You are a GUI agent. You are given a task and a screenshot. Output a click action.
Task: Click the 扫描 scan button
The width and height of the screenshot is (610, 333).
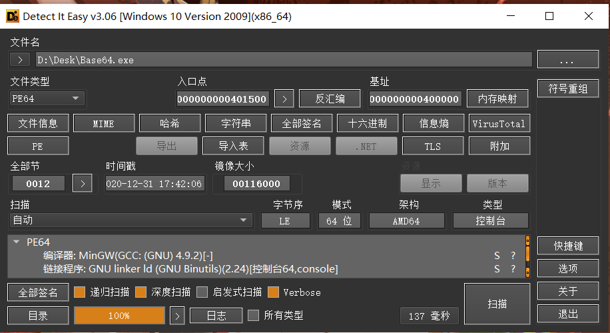pyautogui.click(x=497, y=304)
